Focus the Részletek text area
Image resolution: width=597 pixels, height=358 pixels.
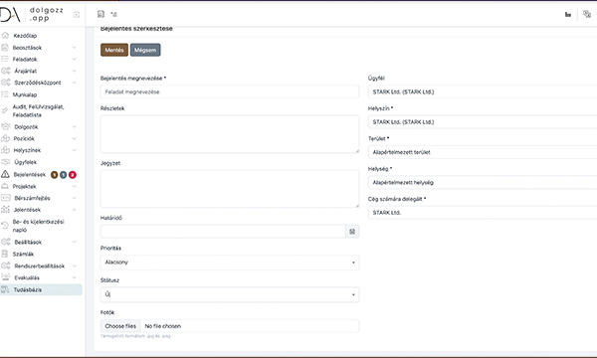230,134
